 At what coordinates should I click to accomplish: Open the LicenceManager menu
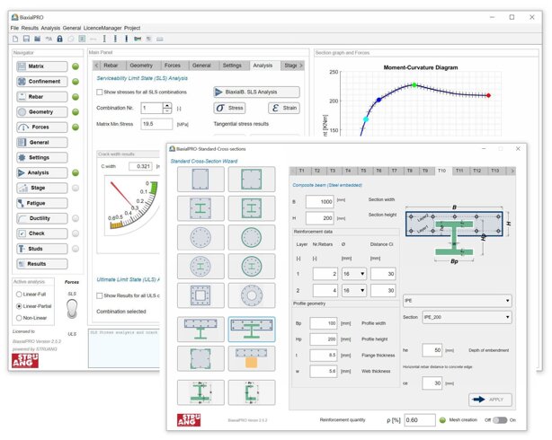tap(102, 28)
